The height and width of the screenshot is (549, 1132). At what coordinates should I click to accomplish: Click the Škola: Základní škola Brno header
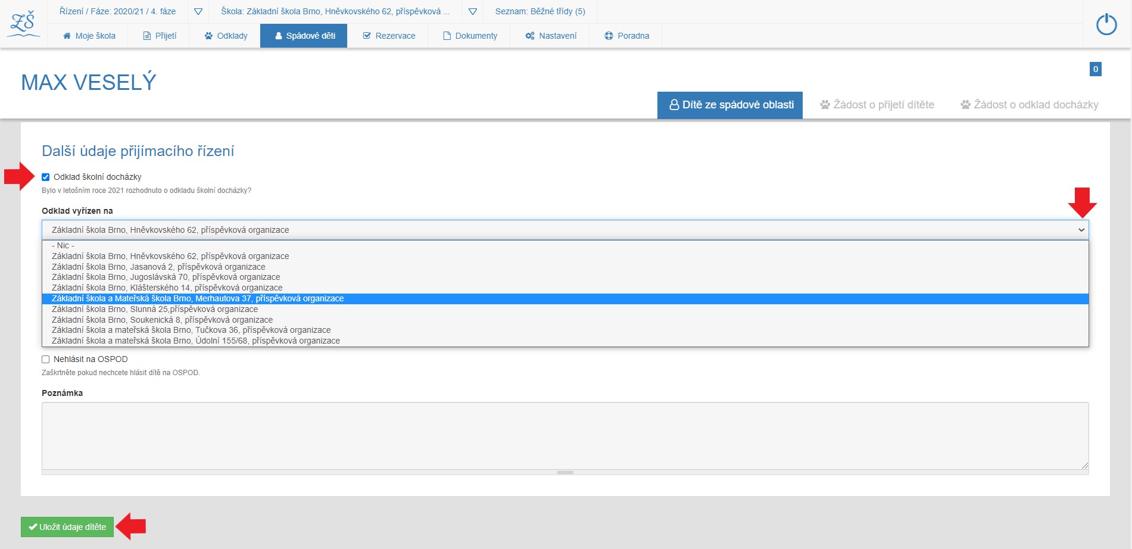tap(335, 11)
